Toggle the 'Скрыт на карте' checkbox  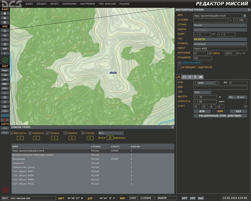179,63
